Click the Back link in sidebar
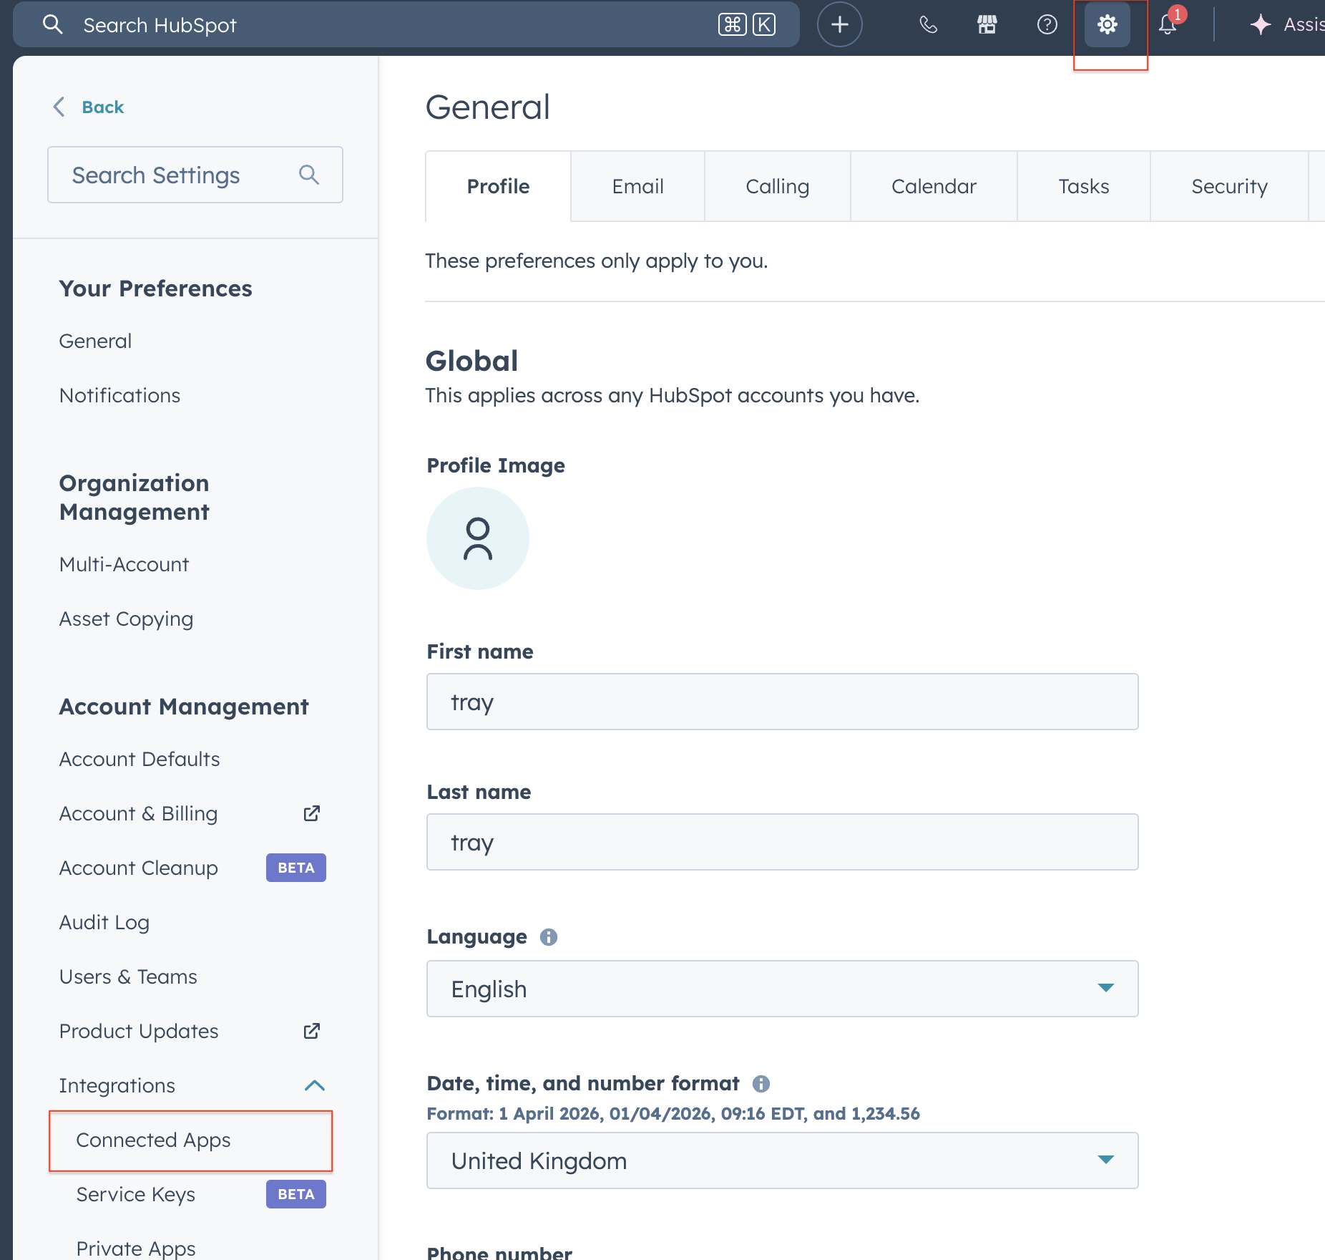The width and height of the screenshot is (1325, 1260). point(102,107)
